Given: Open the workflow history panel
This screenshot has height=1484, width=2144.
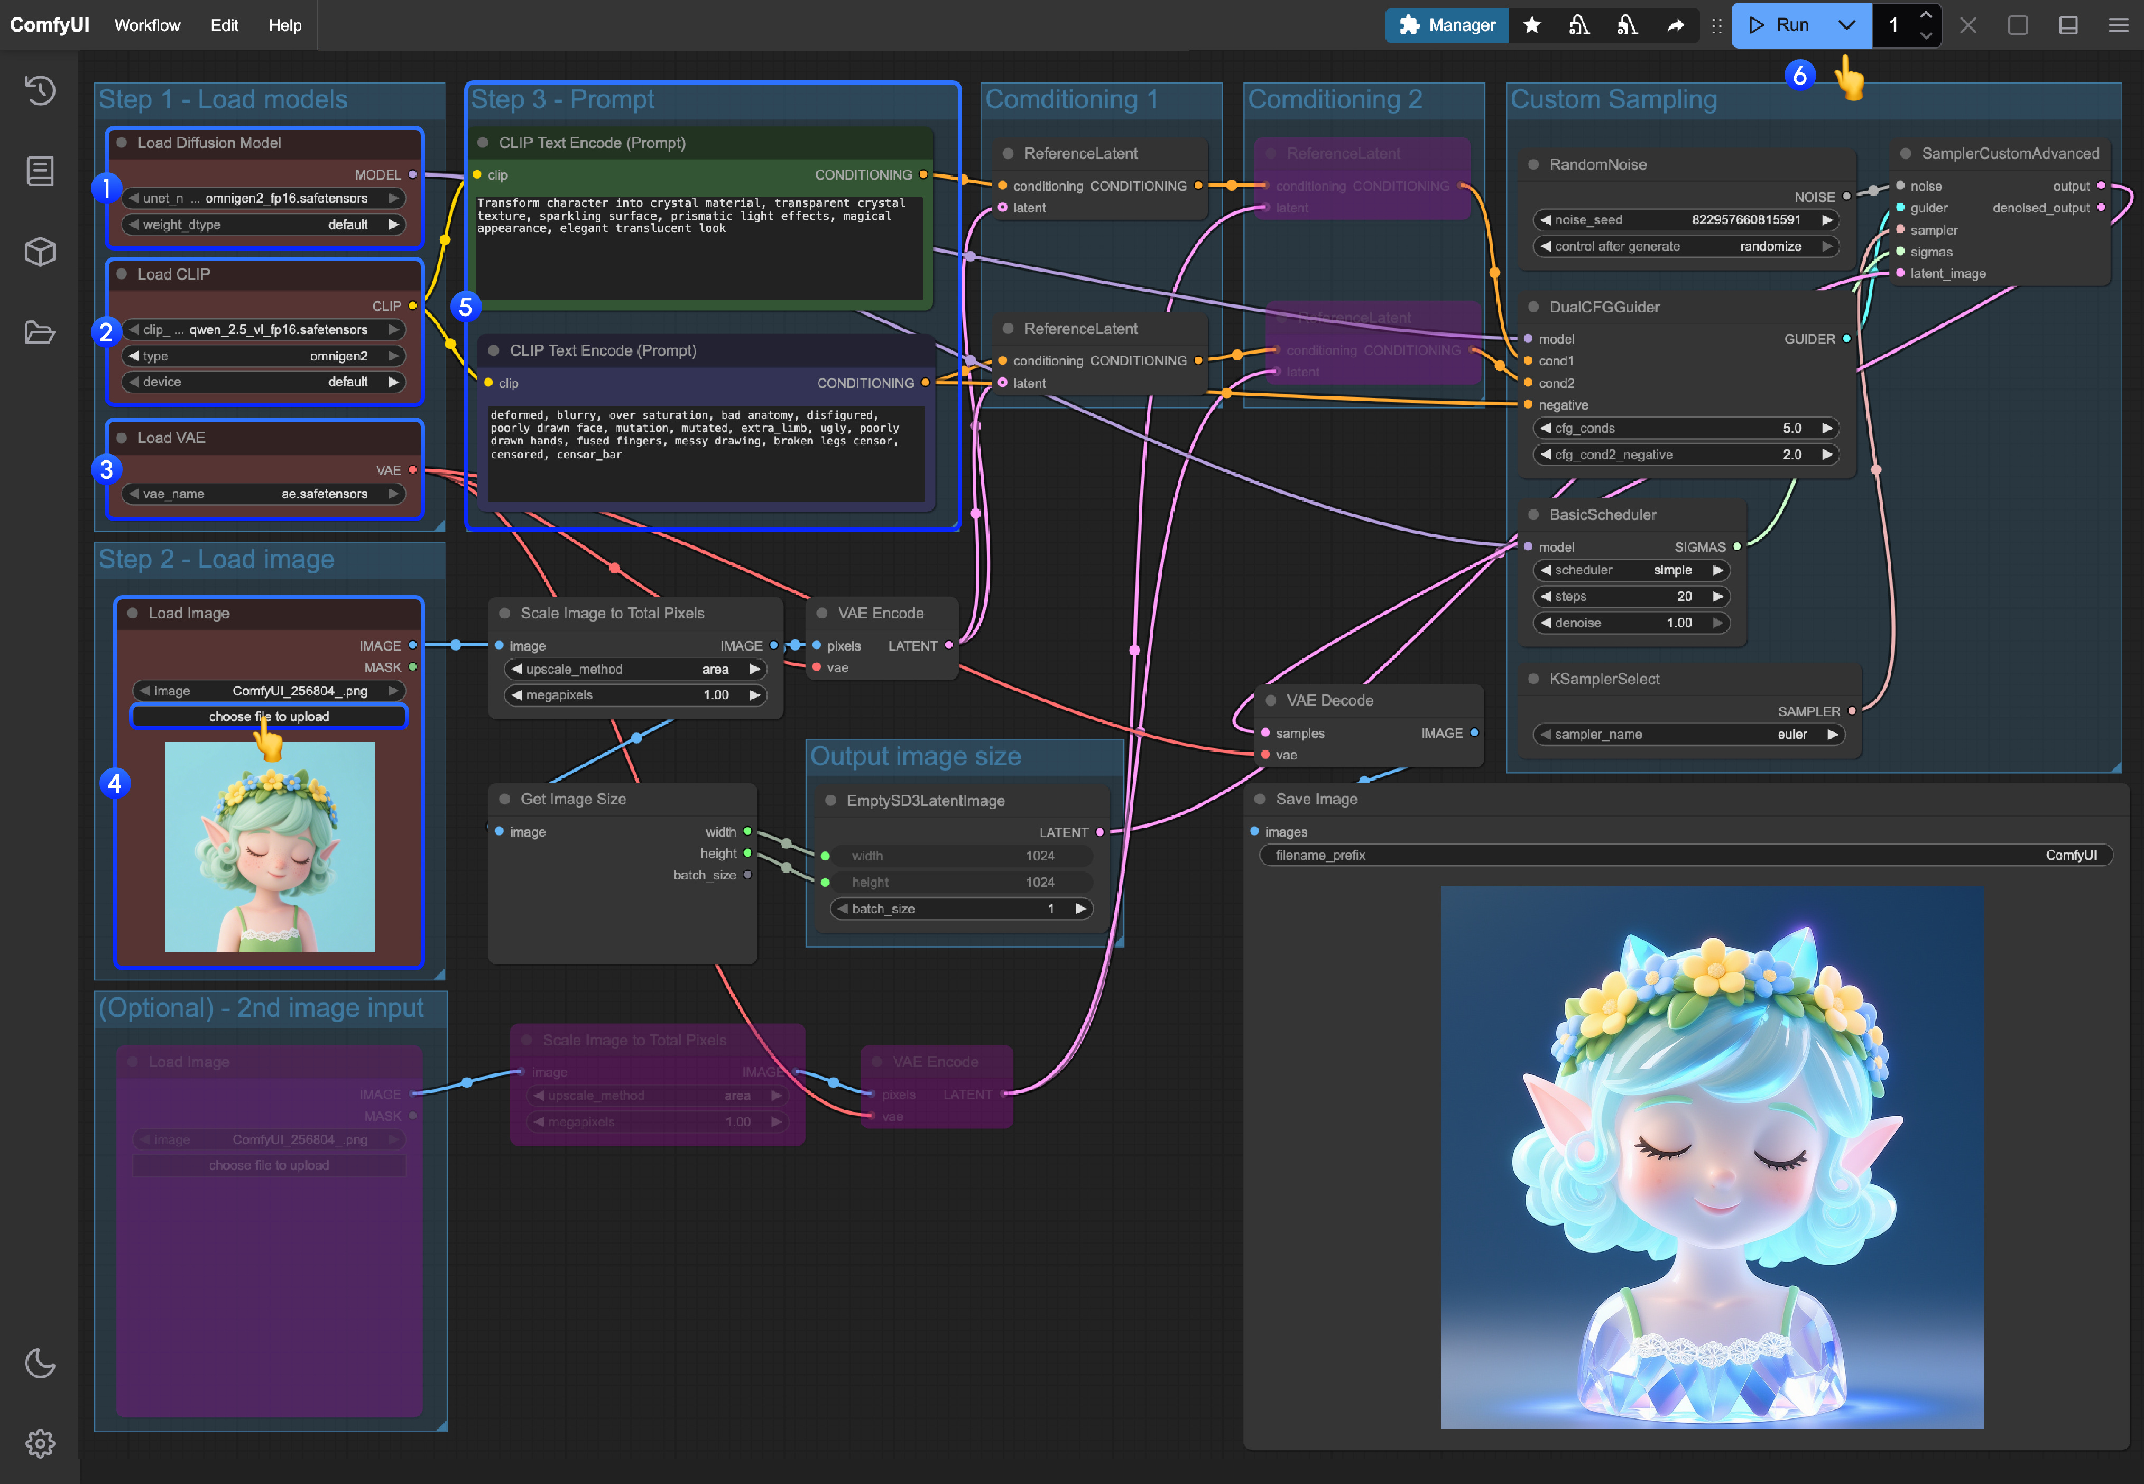Looking at the screenshot, I should 39,90.
